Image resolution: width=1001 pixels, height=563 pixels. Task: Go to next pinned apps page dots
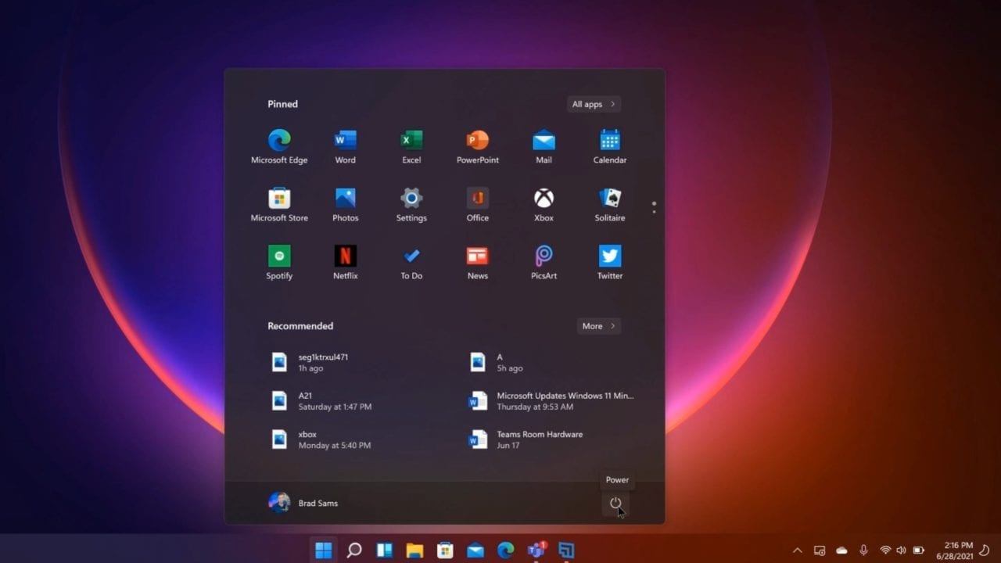click(x=654, y=207)
